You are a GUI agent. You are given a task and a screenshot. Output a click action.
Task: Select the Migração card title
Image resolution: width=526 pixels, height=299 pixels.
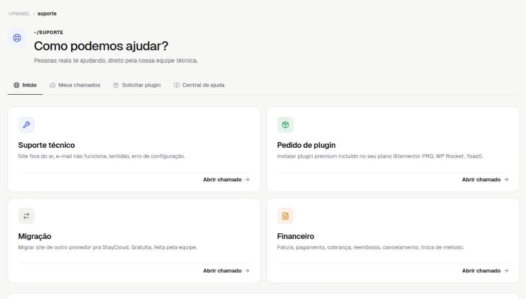(x=35, y=236)
